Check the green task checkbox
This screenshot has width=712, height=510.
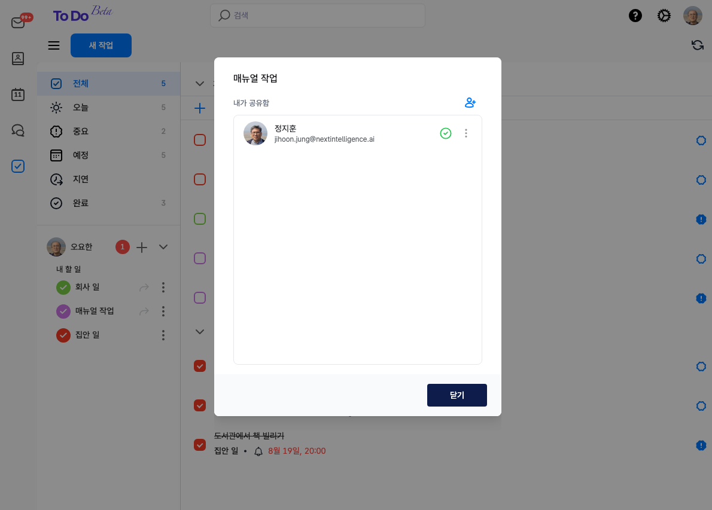[200, 219]
